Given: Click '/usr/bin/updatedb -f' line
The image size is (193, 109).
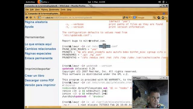Looking at the screenshot, I should tap(83, 96).
